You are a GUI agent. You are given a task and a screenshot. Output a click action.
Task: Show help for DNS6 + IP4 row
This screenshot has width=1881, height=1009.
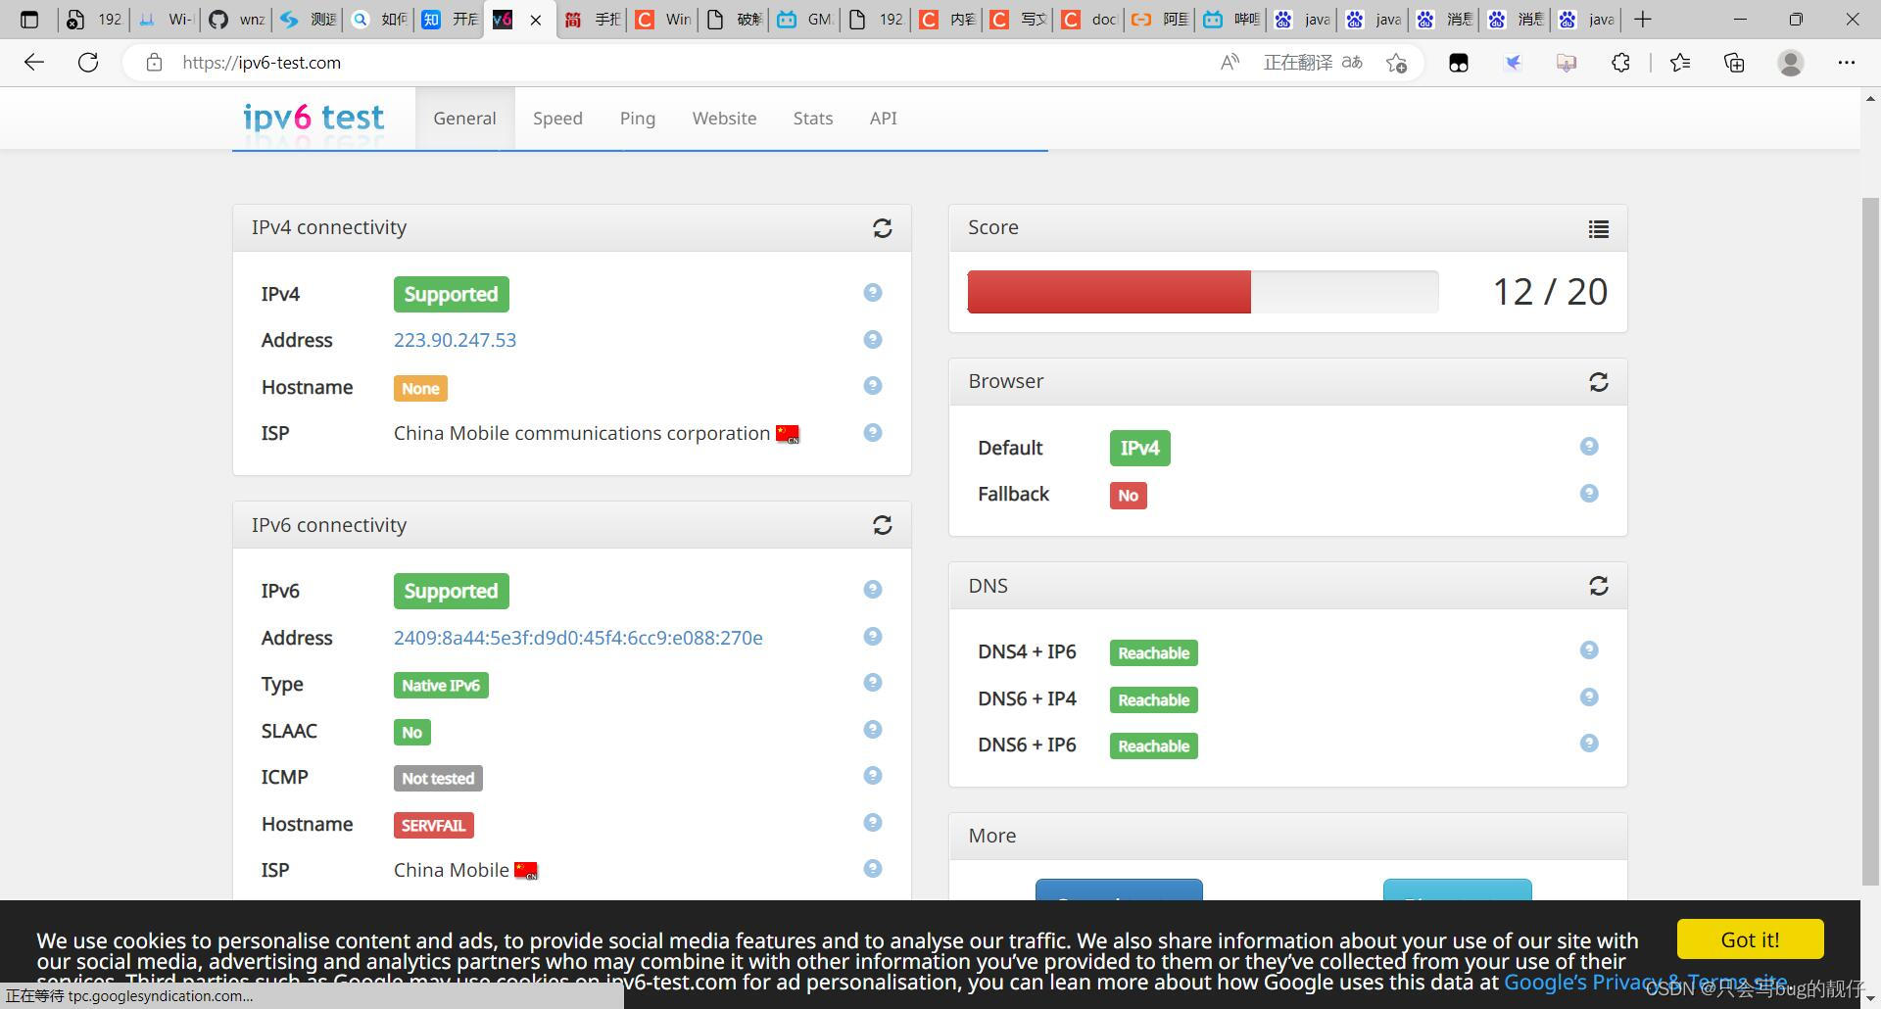1589,697
